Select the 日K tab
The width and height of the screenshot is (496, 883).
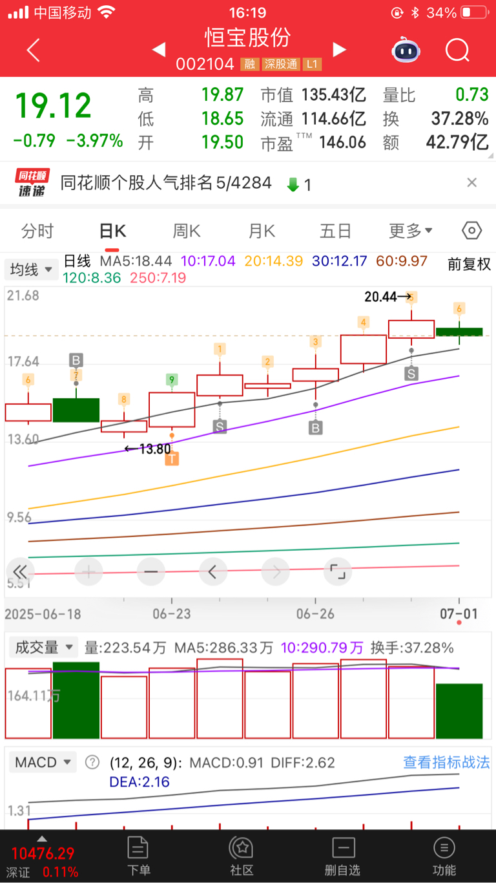112,231
